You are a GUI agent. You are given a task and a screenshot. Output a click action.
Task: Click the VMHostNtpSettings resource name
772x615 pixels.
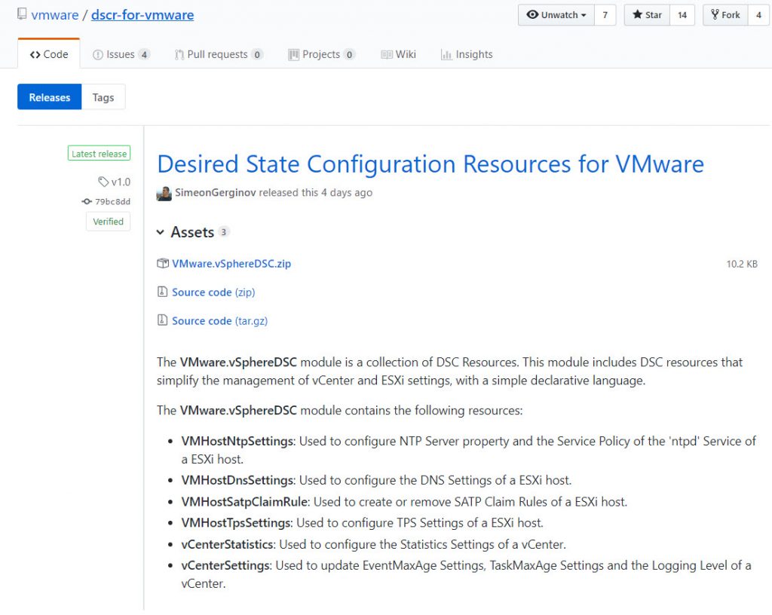[237, 441]
